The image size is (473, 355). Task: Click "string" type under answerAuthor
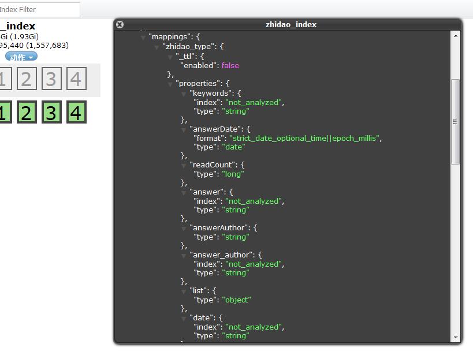[236, 237]
